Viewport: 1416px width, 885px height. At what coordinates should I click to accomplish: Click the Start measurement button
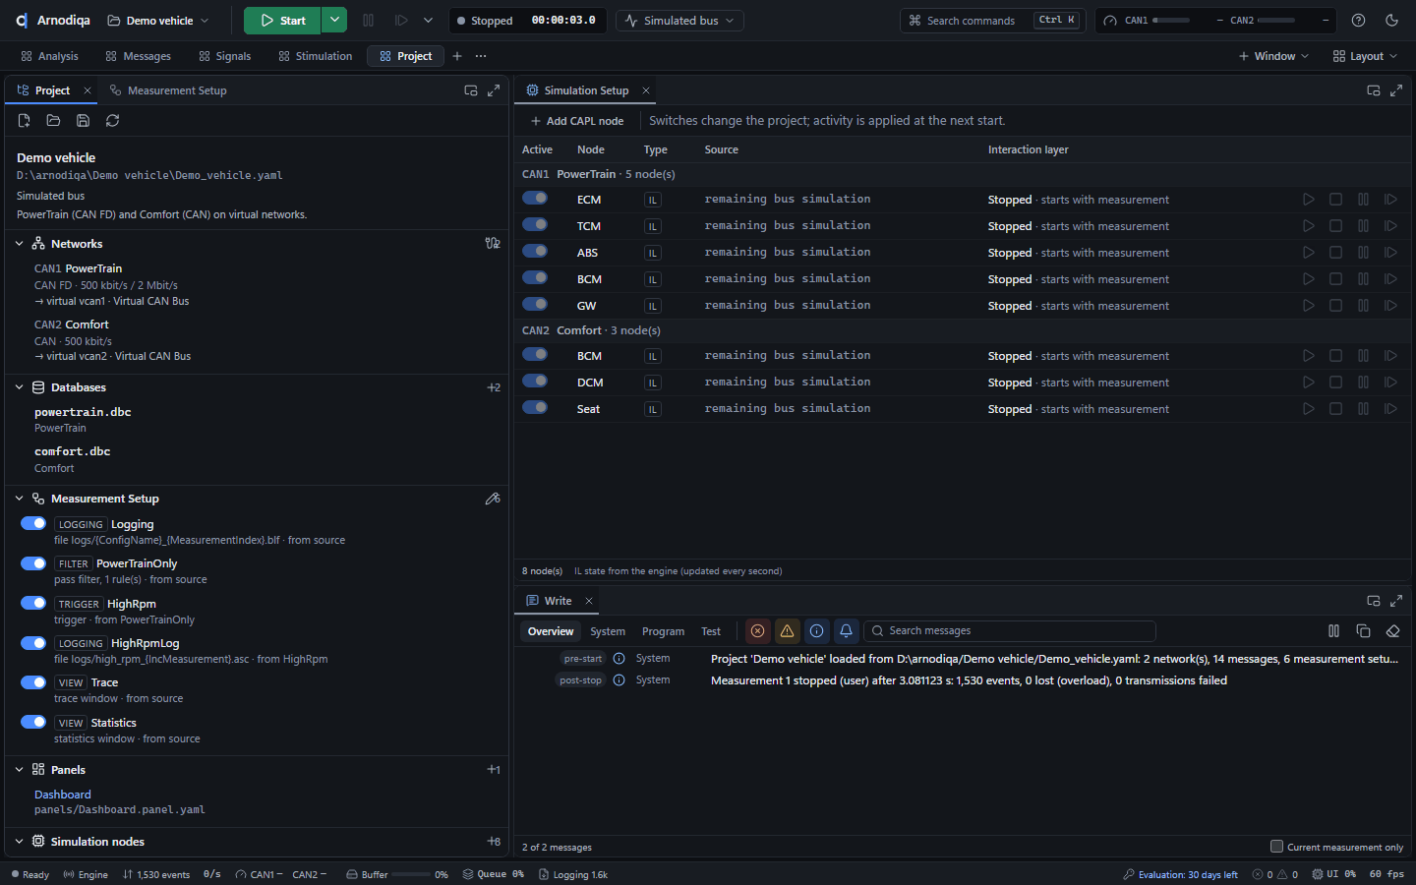(x=283, y=21)
